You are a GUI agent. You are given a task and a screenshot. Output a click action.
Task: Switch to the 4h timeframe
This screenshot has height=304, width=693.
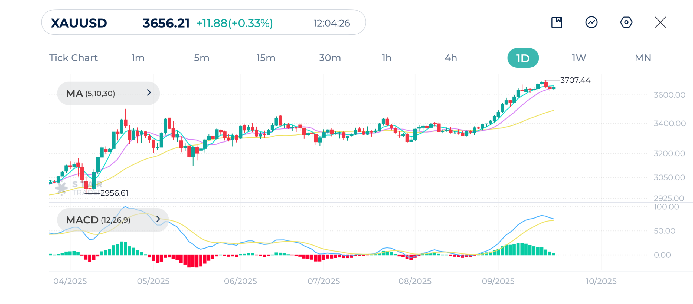(x=451, y=58)
